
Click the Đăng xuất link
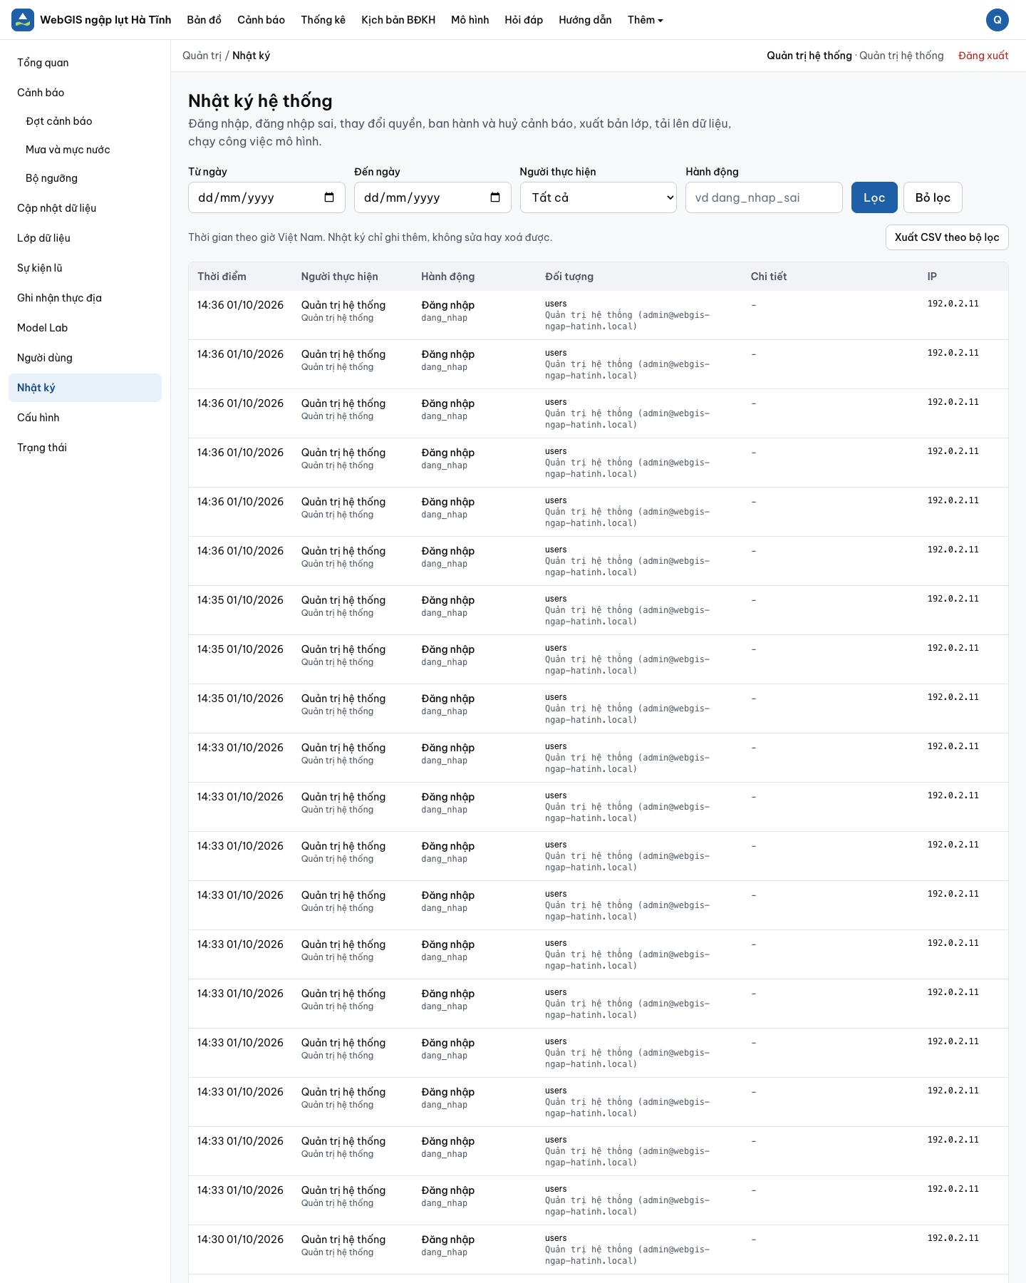click(x=983, y=56)
